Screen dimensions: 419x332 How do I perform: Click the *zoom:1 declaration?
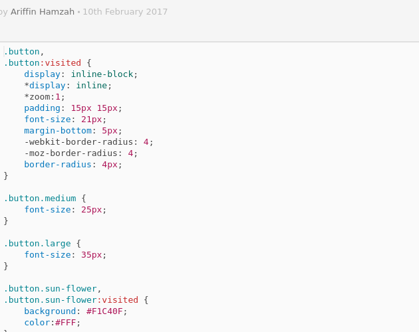click(x=45, y=96)
